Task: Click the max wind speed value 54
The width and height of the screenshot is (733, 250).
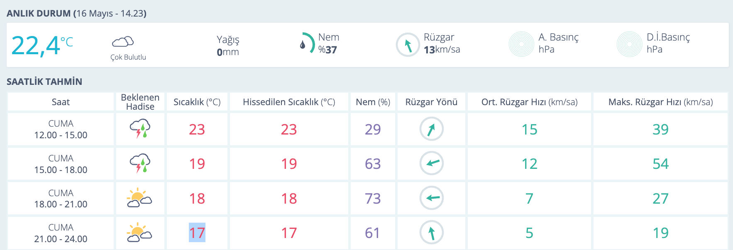Action: point(660,163)
